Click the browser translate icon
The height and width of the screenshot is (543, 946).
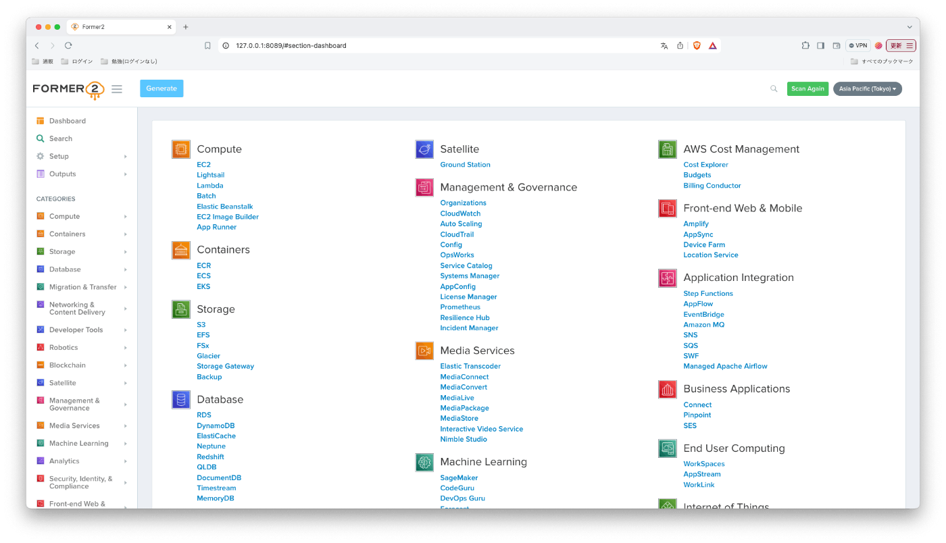coord(664,46)
